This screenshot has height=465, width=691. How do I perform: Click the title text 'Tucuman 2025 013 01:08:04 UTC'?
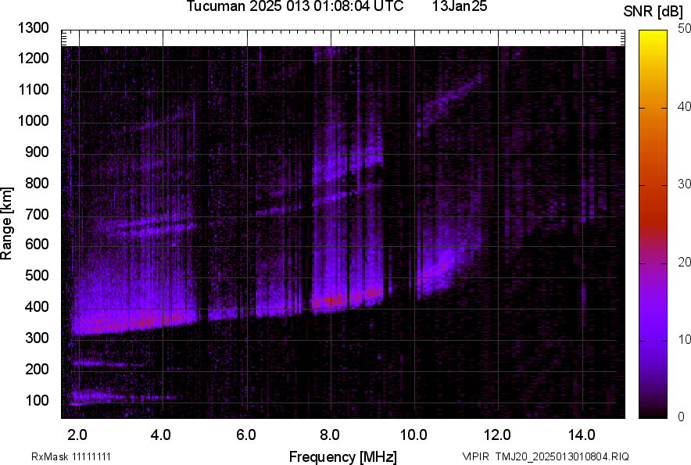click(295, 6)
